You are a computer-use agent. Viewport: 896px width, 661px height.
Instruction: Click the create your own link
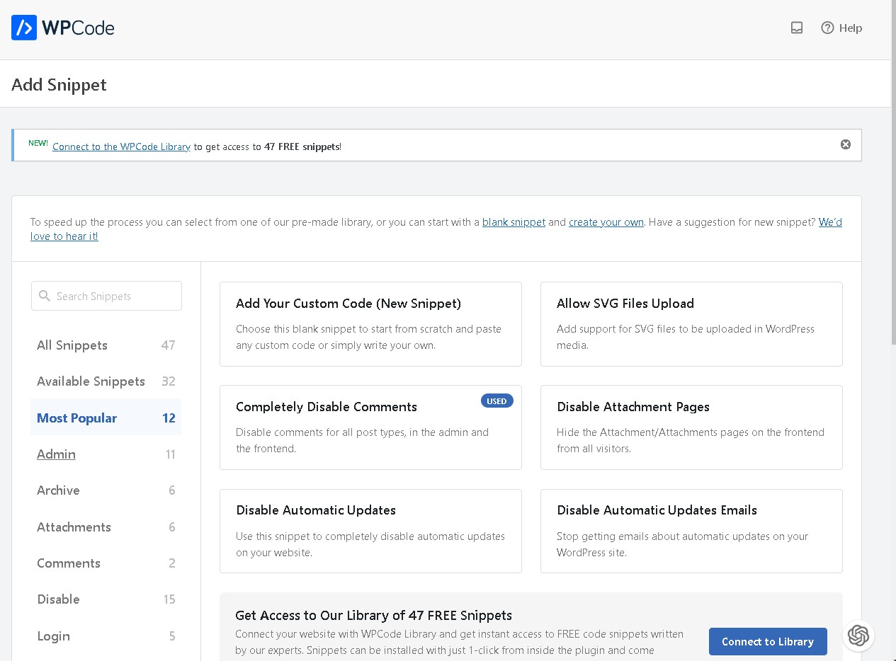point(606,222)
